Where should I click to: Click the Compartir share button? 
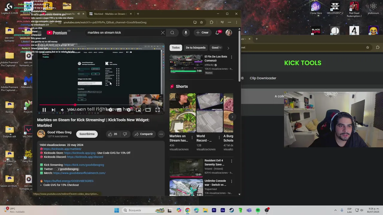(144, 134)
